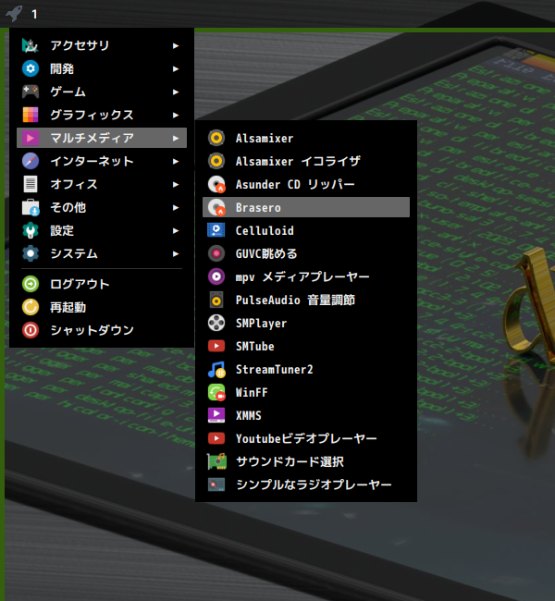
Task: Click the サウンドカード選択 card icon
Action: tap(216, 461)
